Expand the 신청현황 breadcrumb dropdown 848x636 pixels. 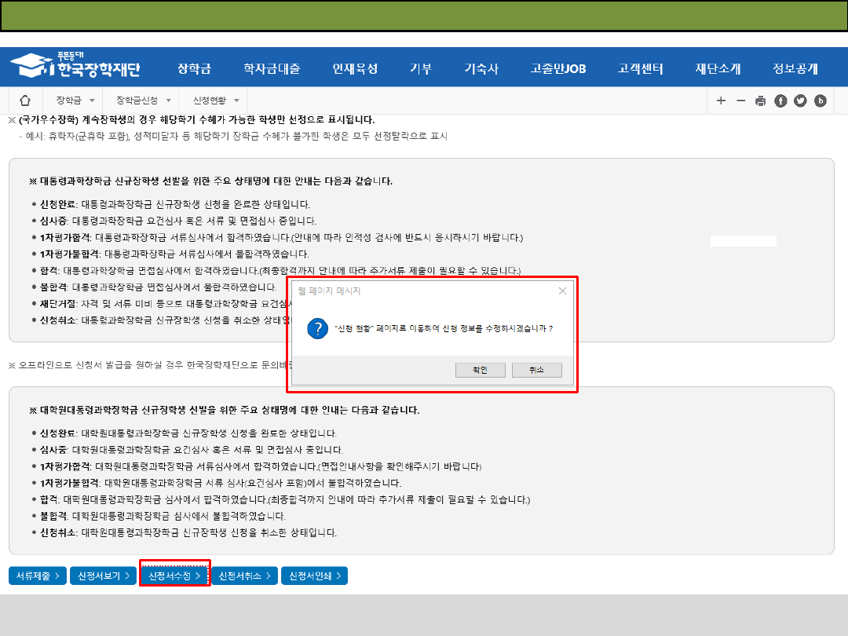(x=236, y=101)
